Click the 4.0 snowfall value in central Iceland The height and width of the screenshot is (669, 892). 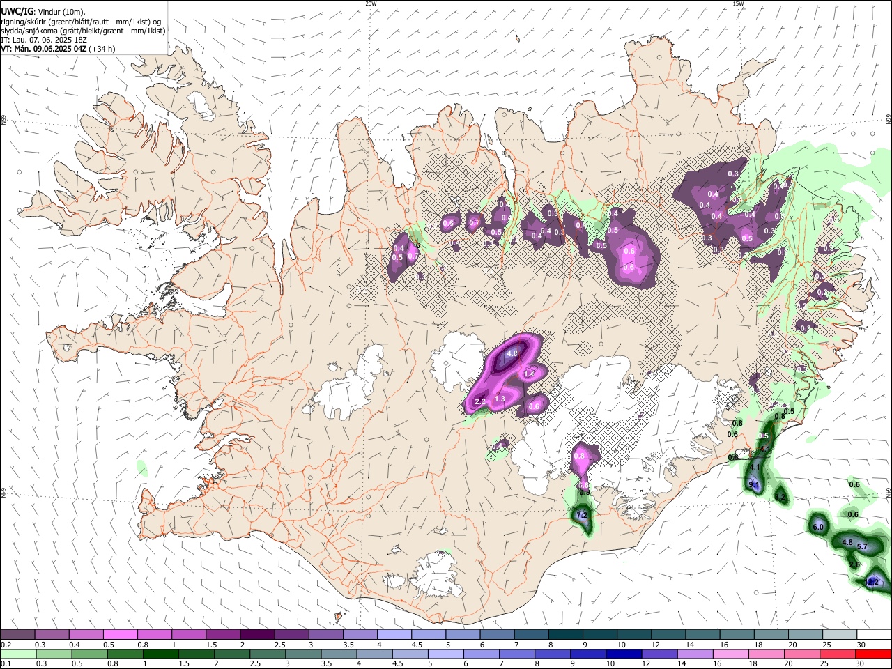point(512,354)
